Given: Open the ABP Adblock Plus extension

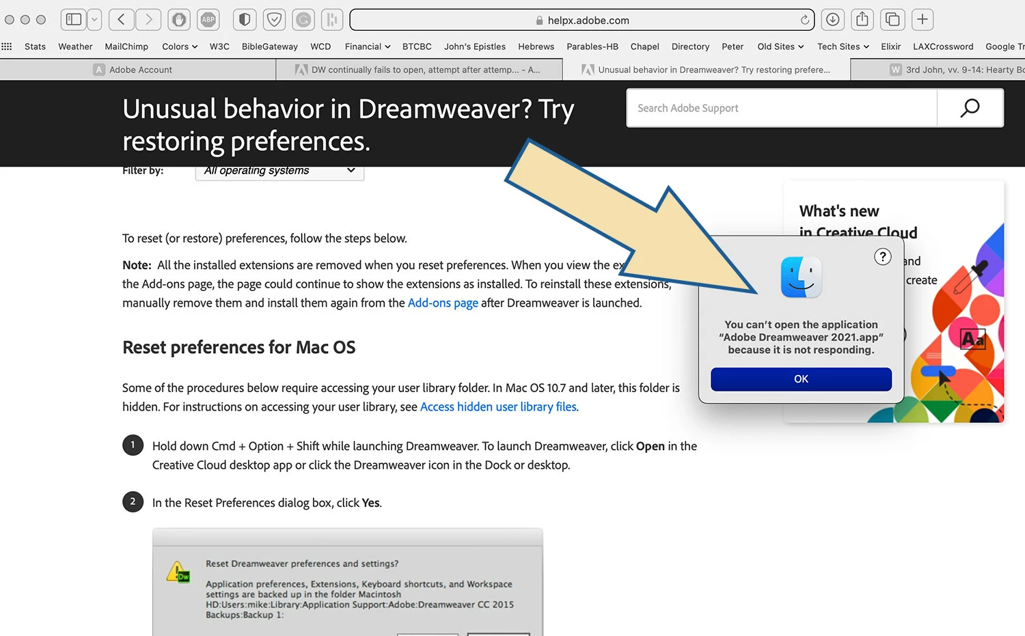Looking at the screenshot, I should click(208, 20).
